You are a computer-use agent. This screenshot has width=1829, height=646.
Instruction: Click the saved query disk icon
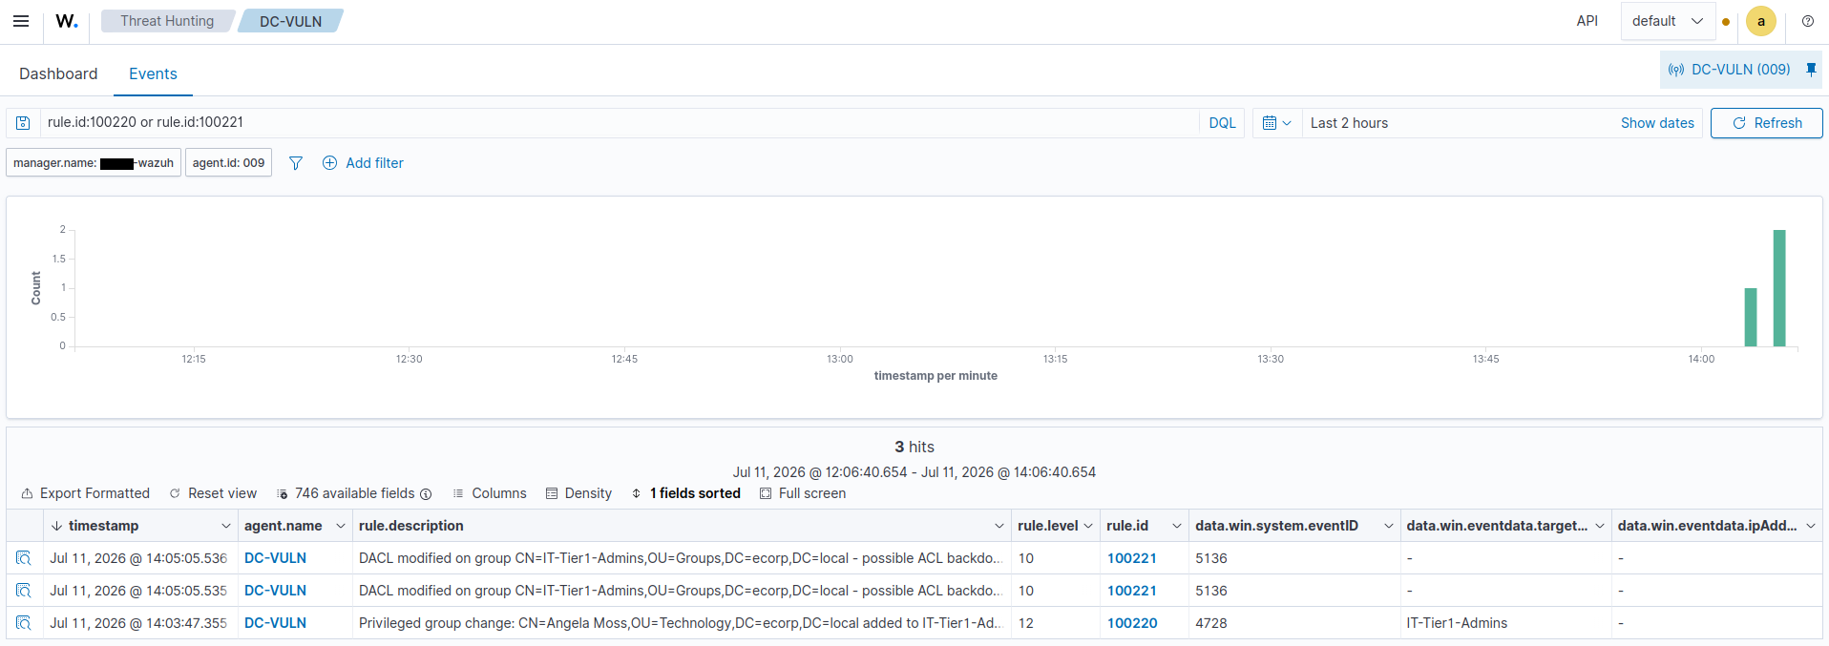23,123
